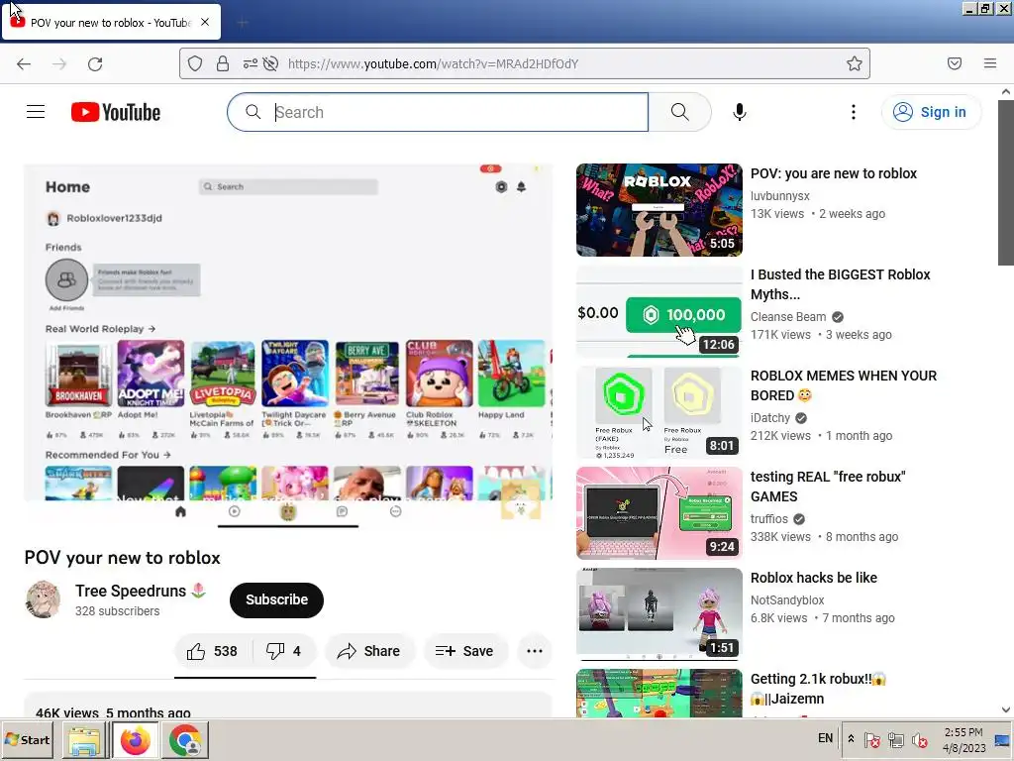Dislike the video
Screen dimensions: 1014x761
click(284, 651)
